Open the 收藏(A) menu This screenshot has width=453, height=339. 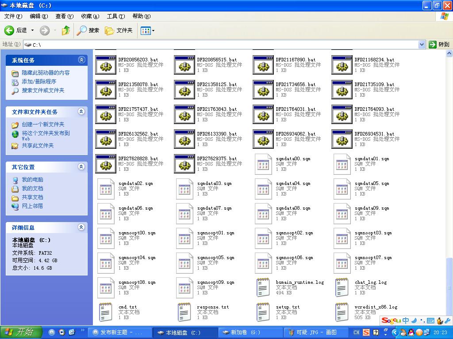[90, 16]
